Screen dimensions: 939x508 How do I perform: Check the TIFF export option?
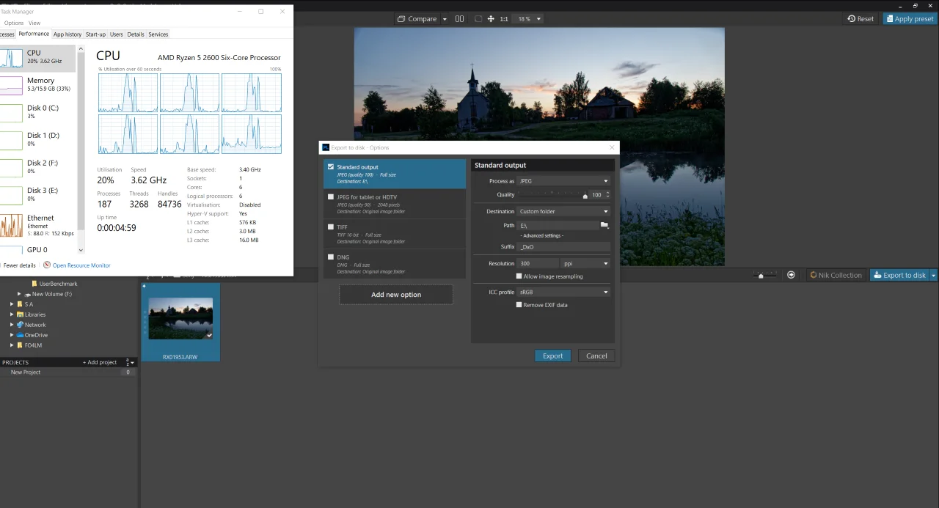(x=331, y=227)
